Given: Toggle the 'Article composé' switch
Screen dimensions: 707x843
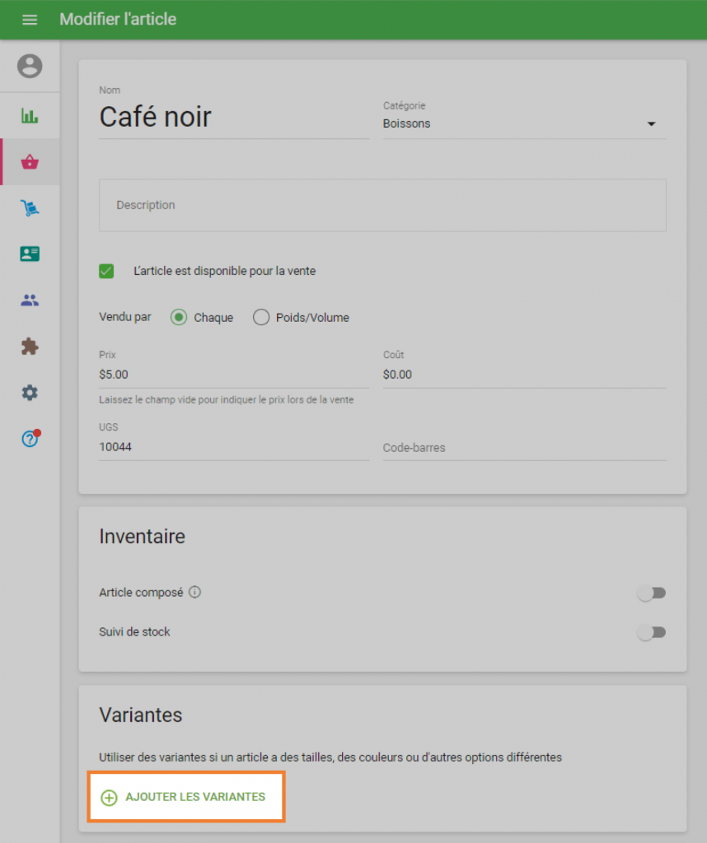Looking at the screenshot, I should [652, 592].
